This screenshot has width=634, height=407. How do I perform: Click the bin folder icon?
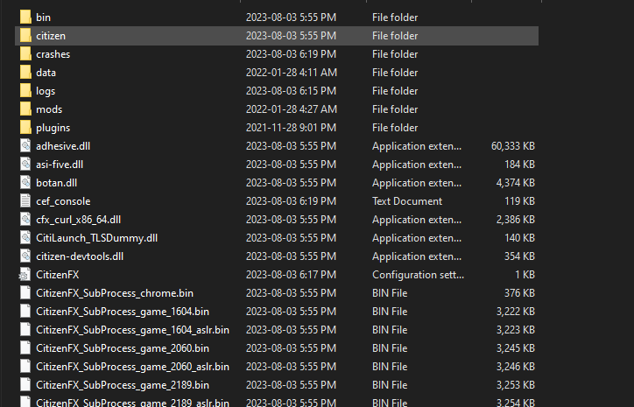coord(25,18)
